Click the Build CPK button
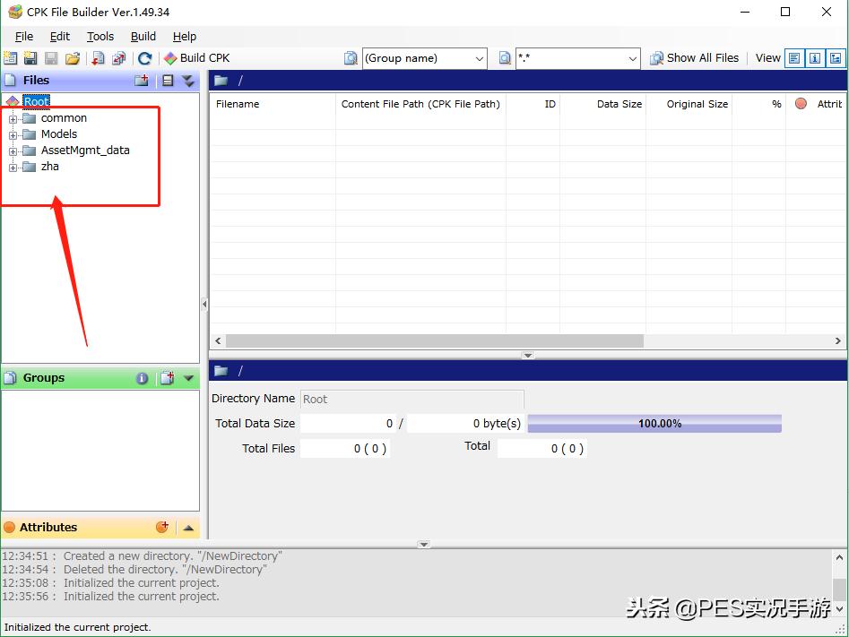Viewport: 849px width, 637px height. [196, 58]
